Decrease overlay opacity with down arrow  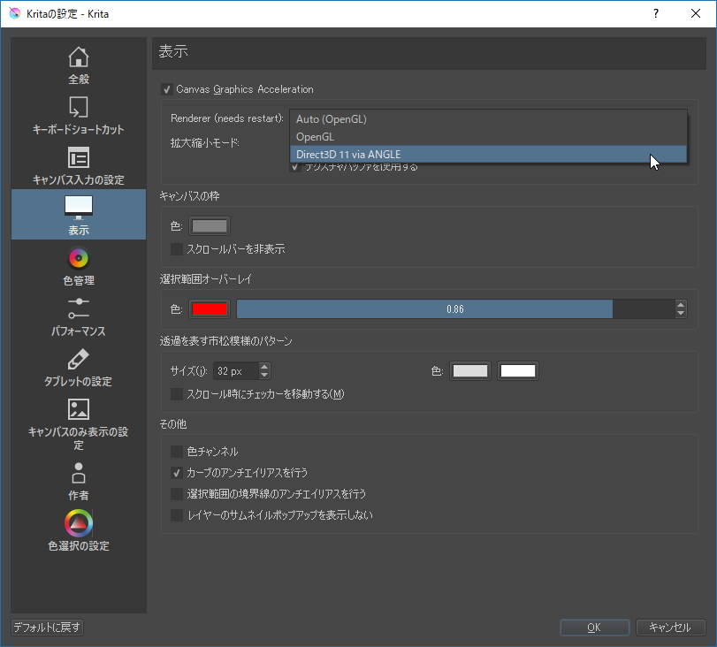coord(681,314)
